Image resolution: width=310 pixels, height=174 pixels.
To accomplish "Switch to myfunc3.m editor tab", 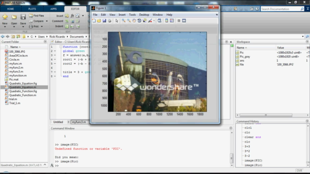I will 79,122.
